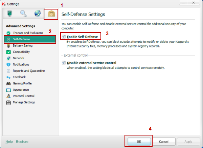This screenshot has width=203, height=148.
Task: Click the remote services control description text
Action: pos(116,68)
